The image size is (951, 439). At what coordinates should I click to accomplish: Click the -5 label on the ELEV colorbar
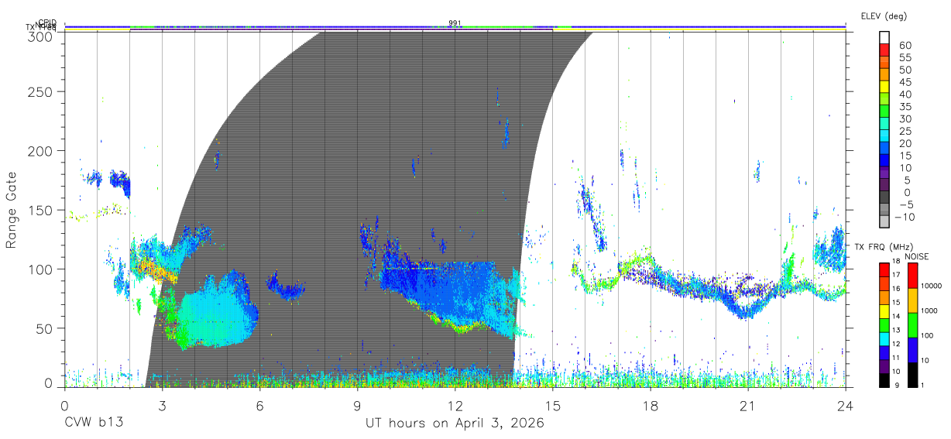[905, 205]
